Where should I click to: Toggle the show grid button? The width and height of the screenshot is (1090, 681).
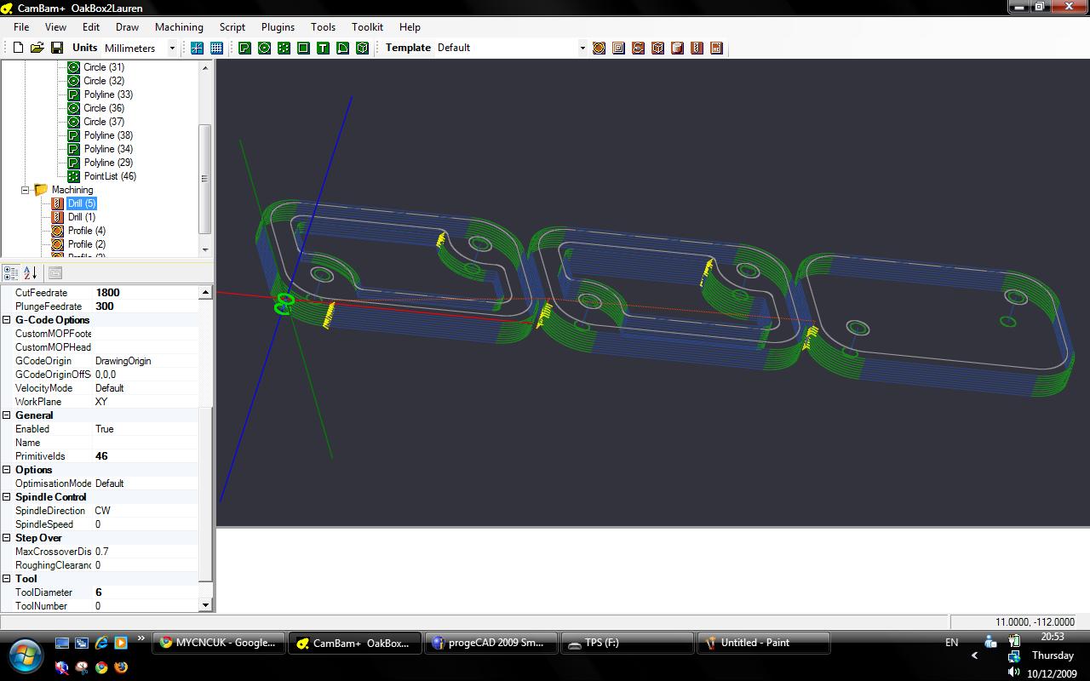[216, 48]
